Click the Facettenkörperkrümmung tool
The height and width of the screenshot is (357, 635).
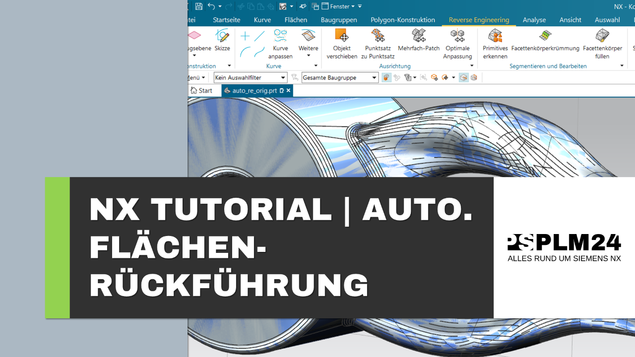[545, 41]
